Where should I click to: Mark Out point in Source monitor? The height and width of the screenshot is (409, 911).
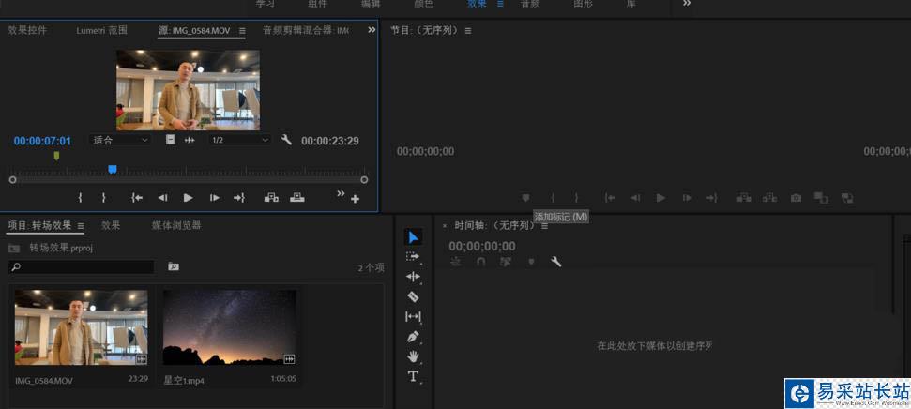click(103, 198)
